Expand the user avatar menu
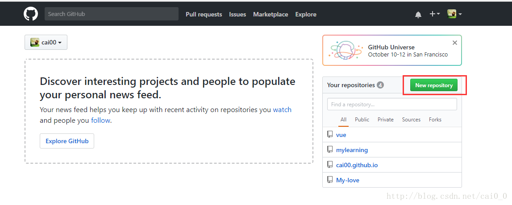The image size is (512, 205). (x=454, y=14)
